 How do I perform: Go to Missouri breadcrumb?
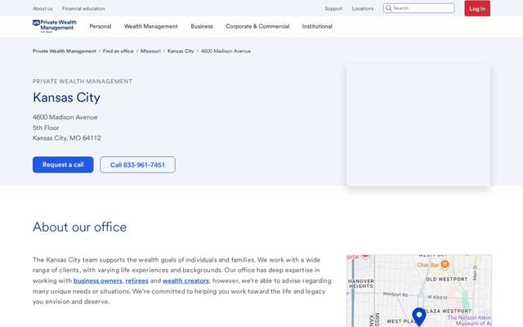[x=150, y=51]
